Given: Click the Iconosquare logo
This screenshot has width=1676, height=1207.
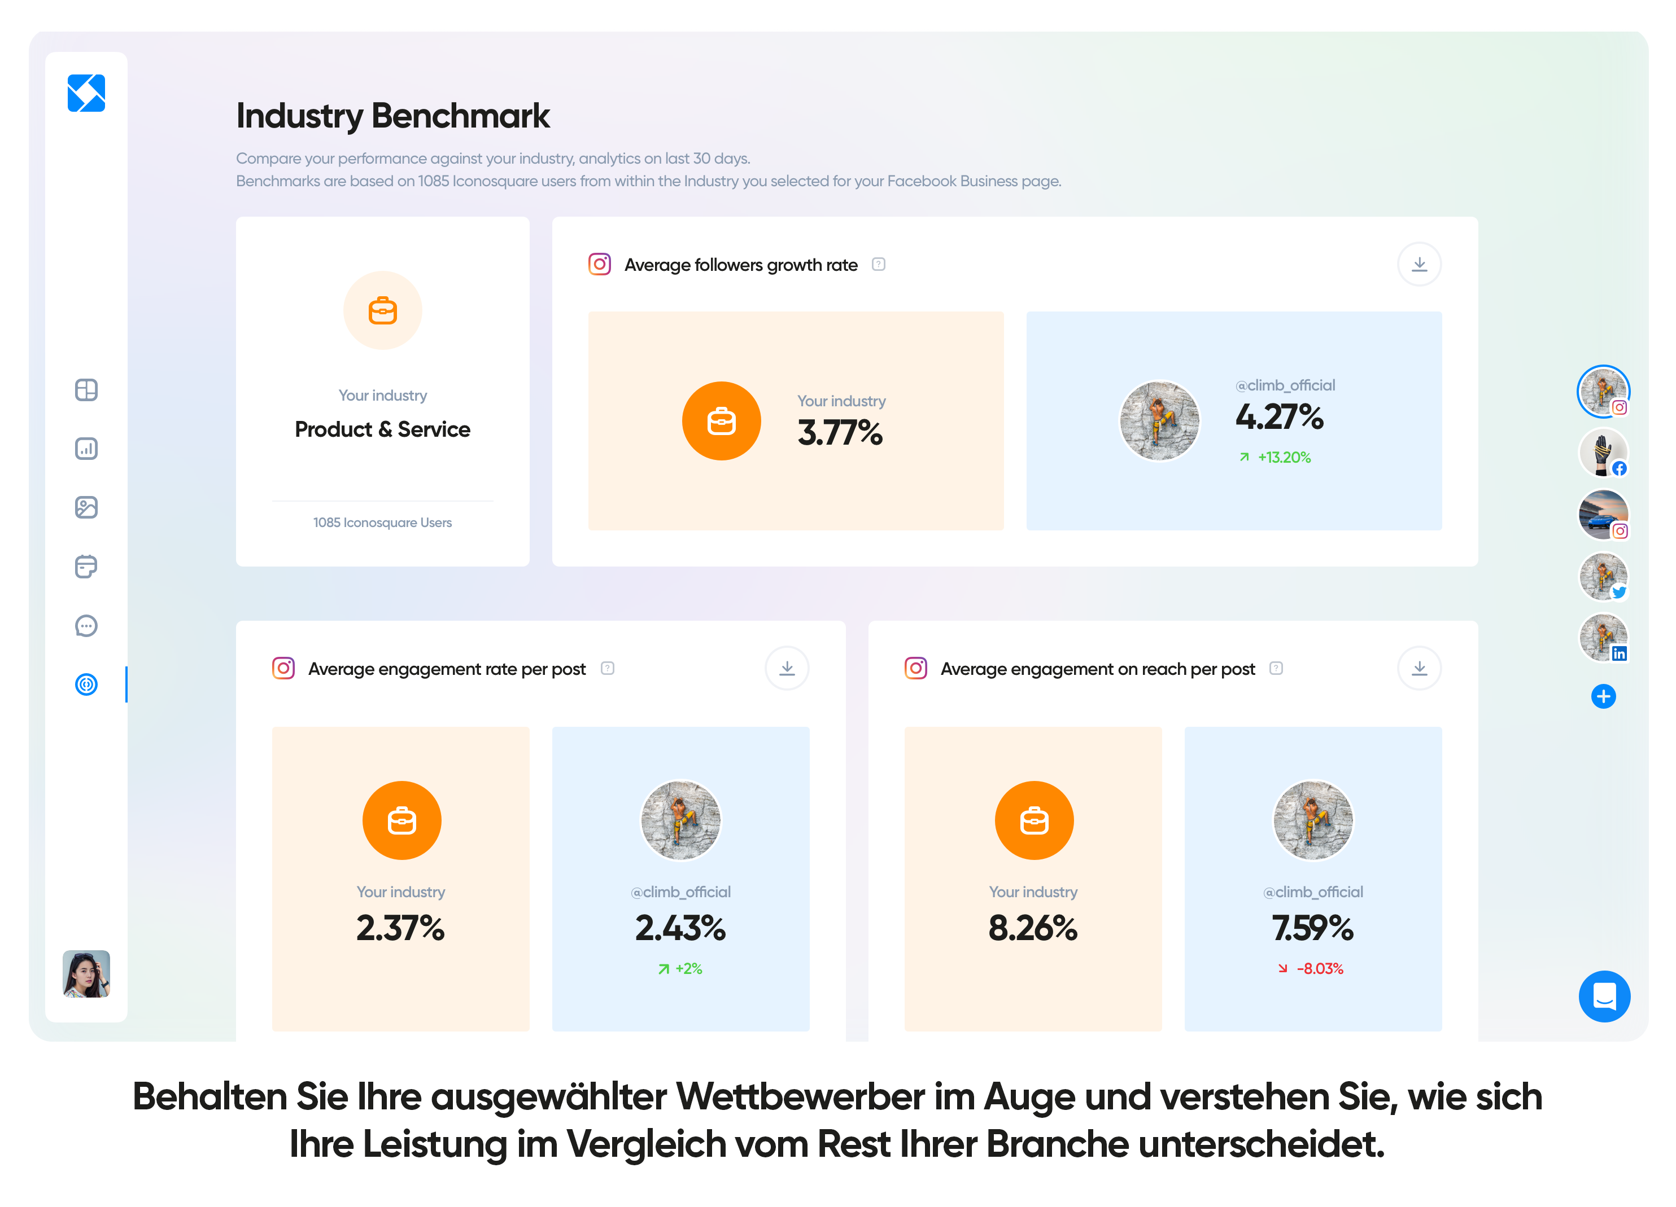Looking at the screenshot, I should coord(86,94).
